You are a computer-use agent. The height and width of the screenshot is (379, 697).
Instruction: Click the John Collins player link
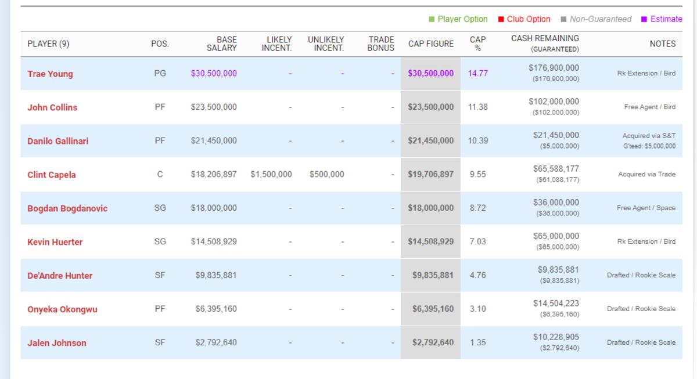[x=52, y=107]
